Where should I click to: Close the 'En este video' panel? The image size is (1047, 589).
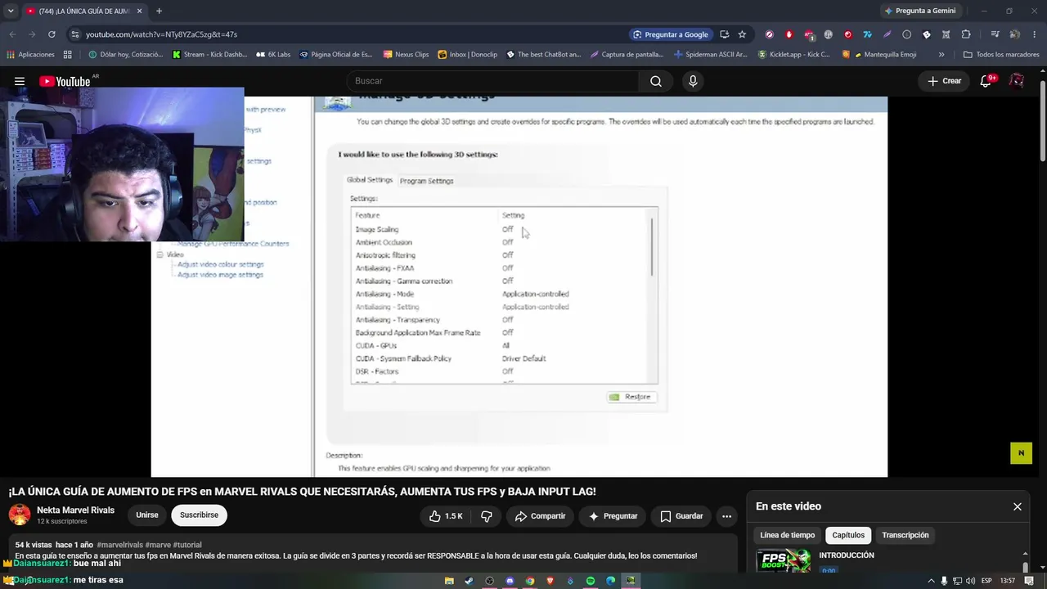coord(1018,506)
